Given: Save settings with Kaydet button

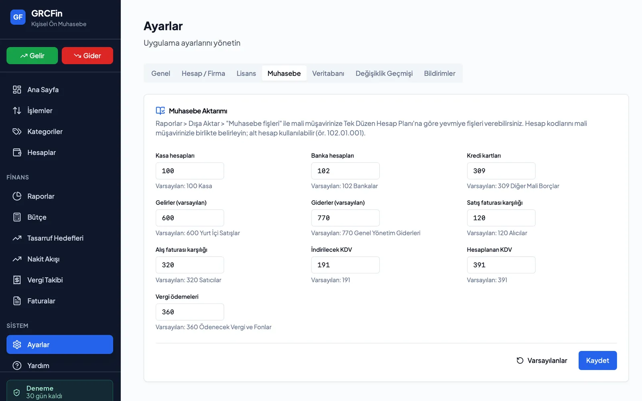Looking at the screenshot, I should [x=597, y=360].
